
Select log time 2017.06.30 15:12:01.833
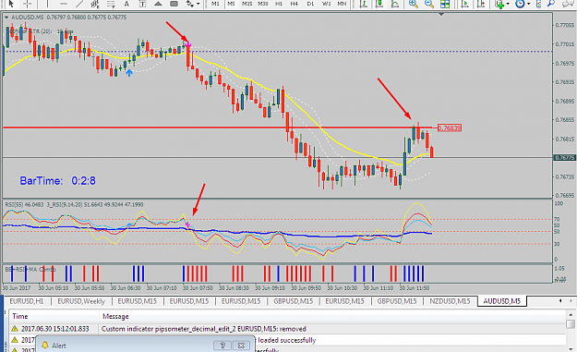[x=55, y=329]
